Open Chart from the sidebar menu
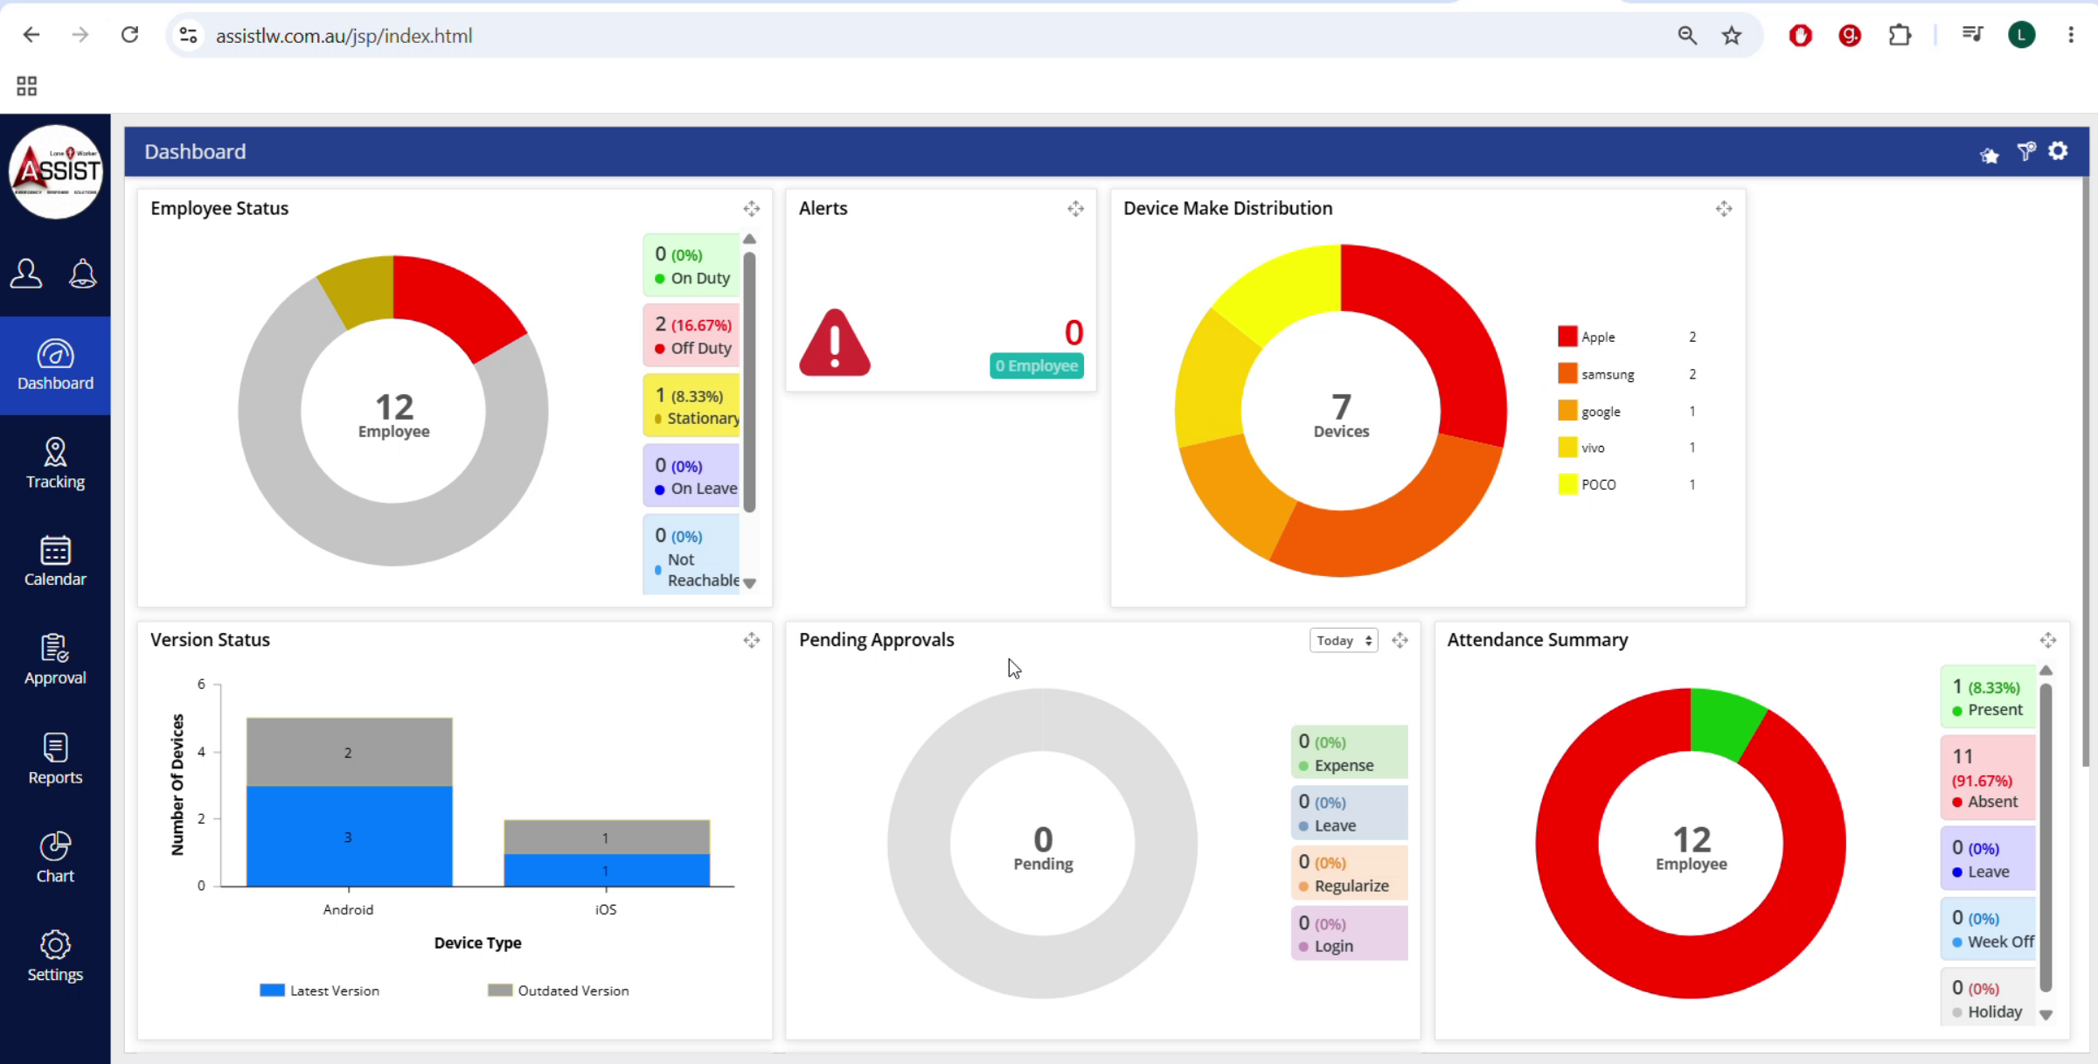 coord(55,858)
